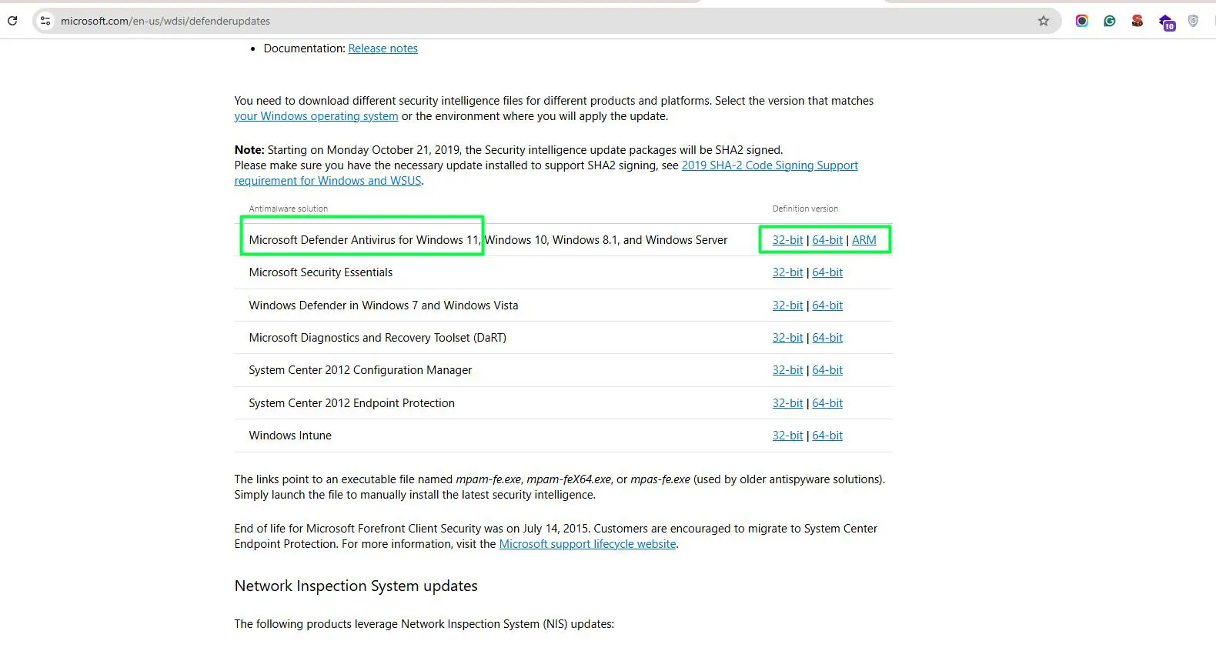Click 'Microsoft Security Essentials' row text

[x=320, y=272]
